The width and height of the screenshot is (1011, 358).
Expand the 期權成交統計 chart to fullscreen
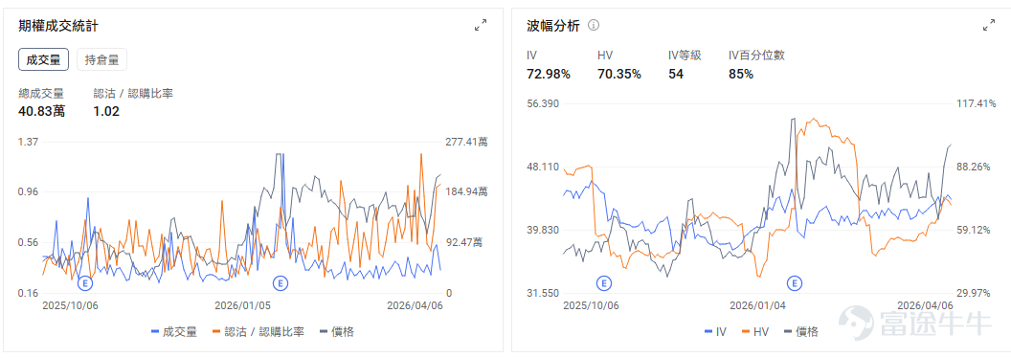click(x=481, y=26)
